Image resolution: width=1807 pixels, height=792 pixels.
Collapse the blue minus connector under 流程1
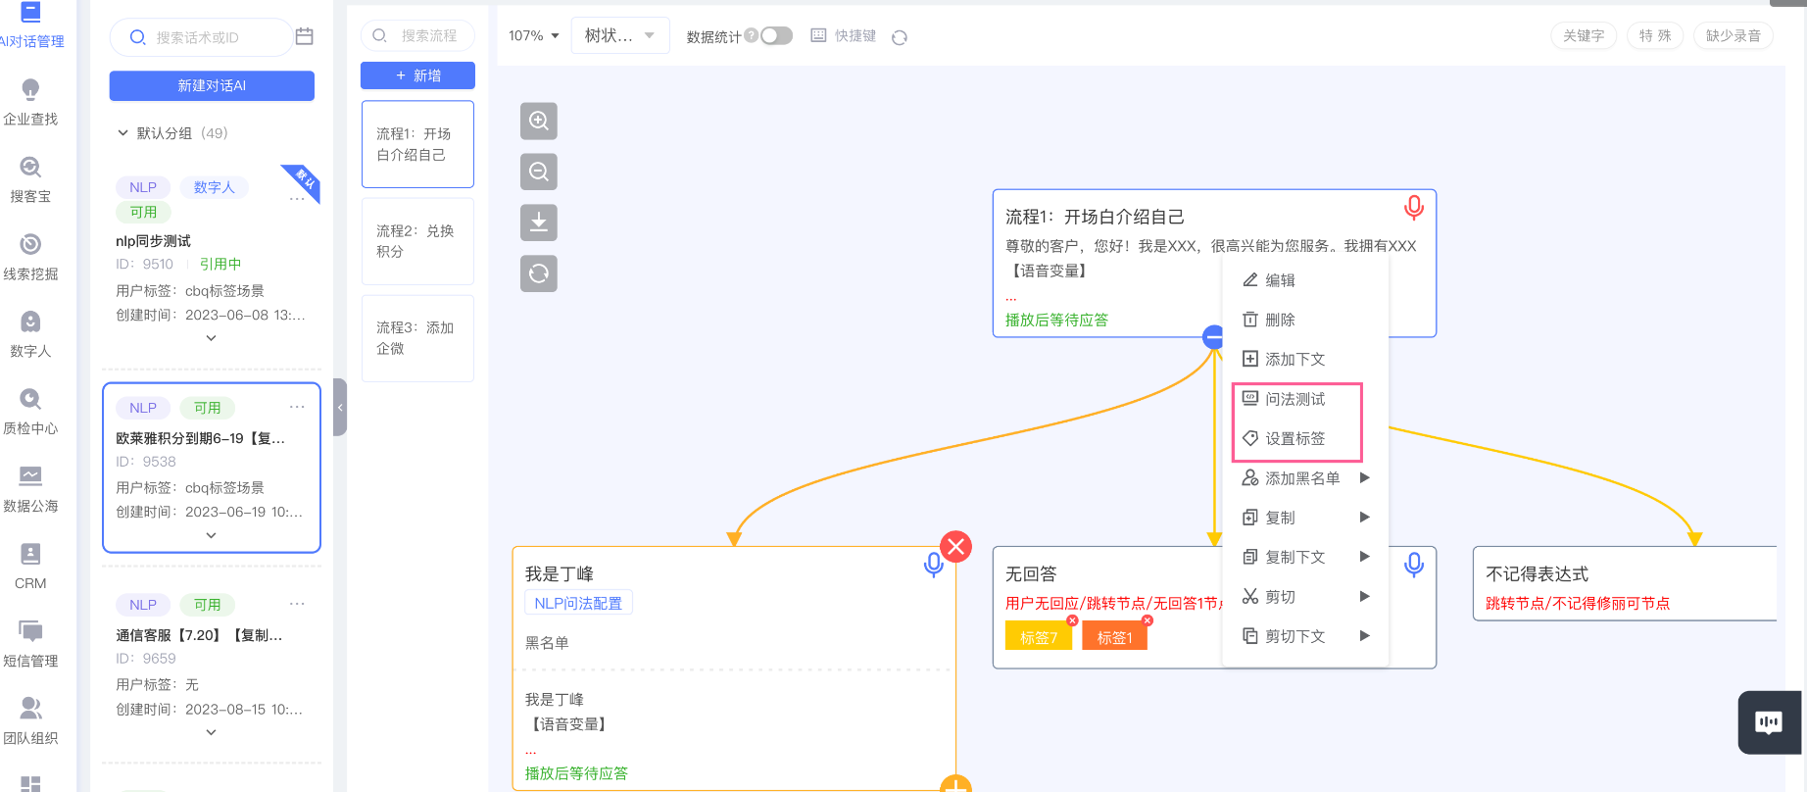pyautogui.click(x=1213, y=337)
